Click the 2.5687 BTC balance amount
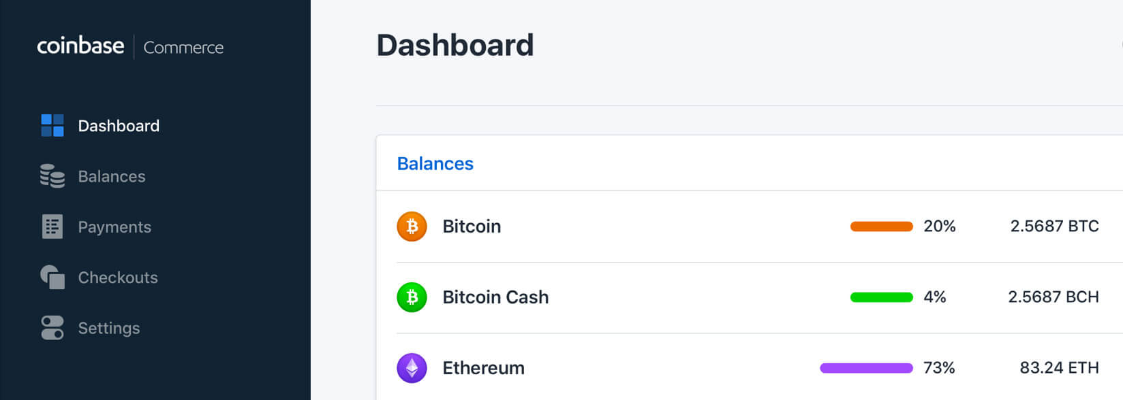This screenshot has width=1123, height=400. [1054, 227]
